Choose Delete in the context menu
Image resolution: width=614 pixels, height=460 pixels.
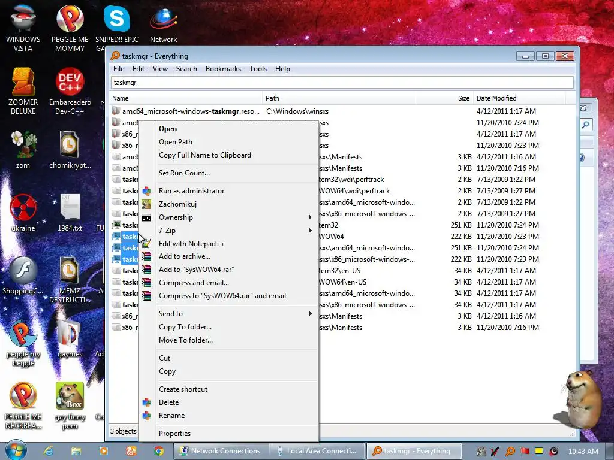click(228, 402)
